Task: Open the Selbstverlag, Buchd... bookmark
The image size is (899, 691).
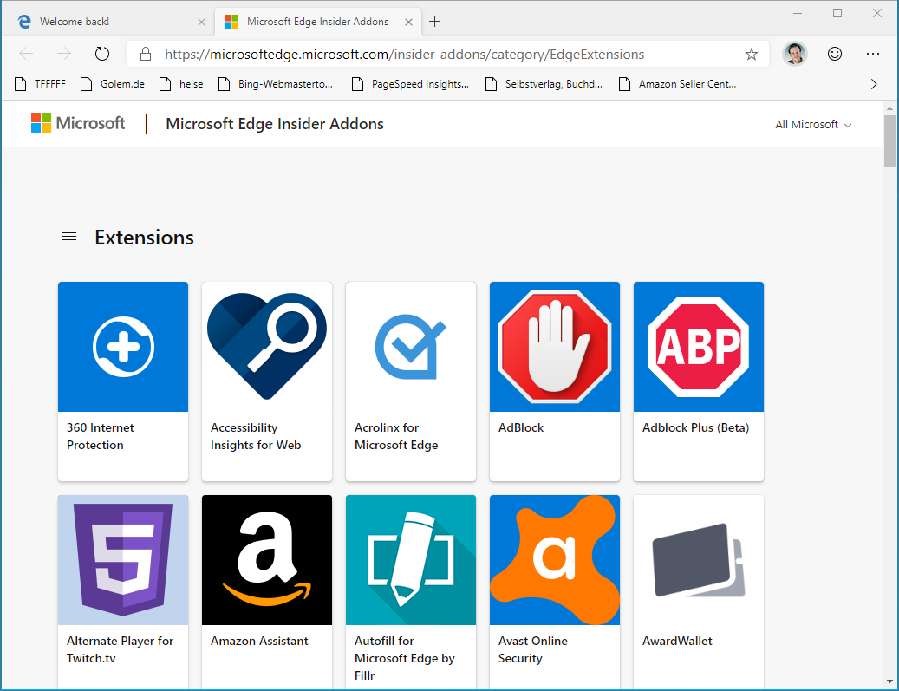Action: point(544,84)
